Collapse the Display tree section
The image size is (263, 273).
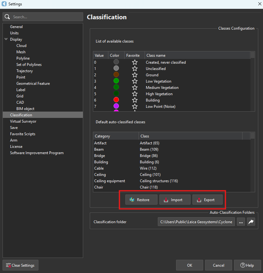pos(6,39)
